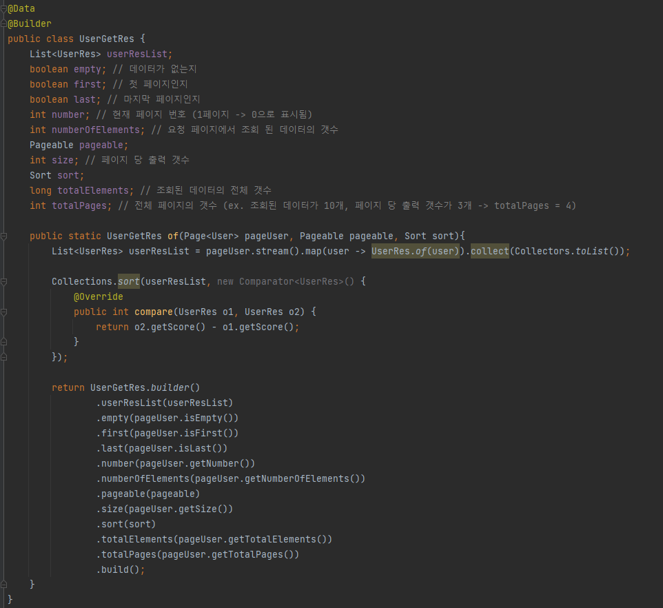Click the comment '// 데이터가 없는지'
This screenshot has width=663, height=608.
[155, 69]
